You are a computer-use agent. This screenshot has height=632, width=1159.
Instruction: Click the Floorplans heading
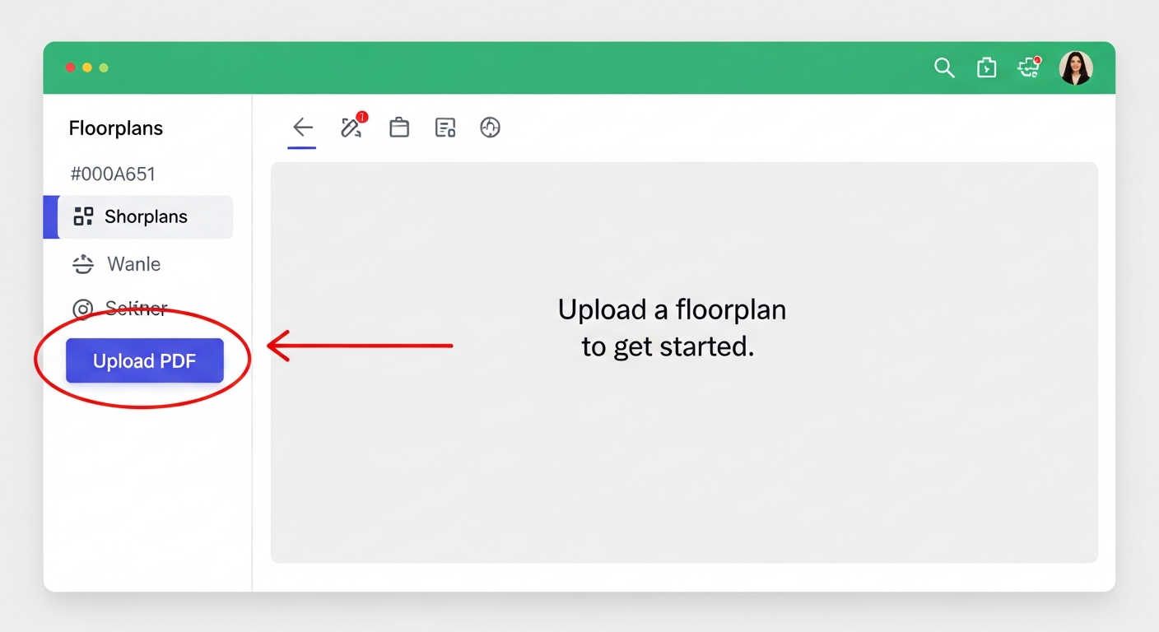[116, 128]
